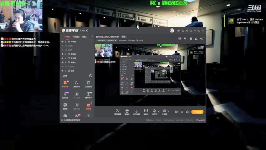
Task: Click the nested companion window in preview
Action: (x=150, y=75)
